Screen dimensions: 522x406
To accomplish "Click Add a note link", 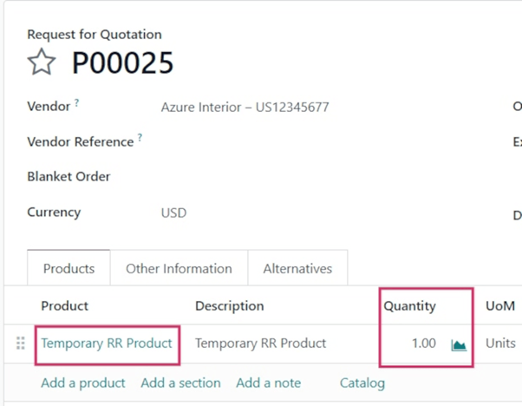I will tap(268, 383).
